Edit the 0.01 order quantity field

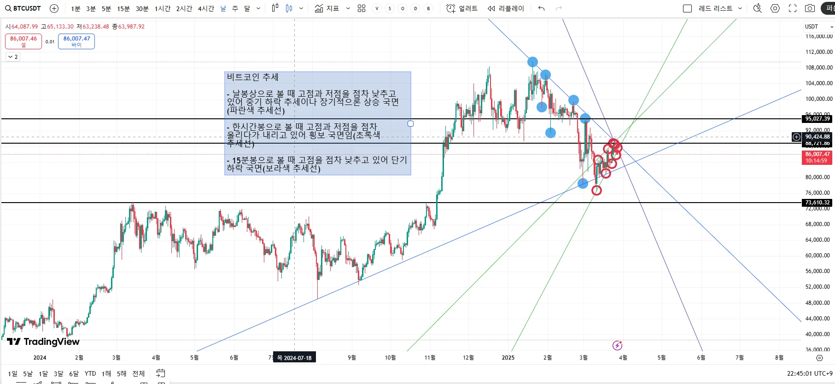(50, 41)
